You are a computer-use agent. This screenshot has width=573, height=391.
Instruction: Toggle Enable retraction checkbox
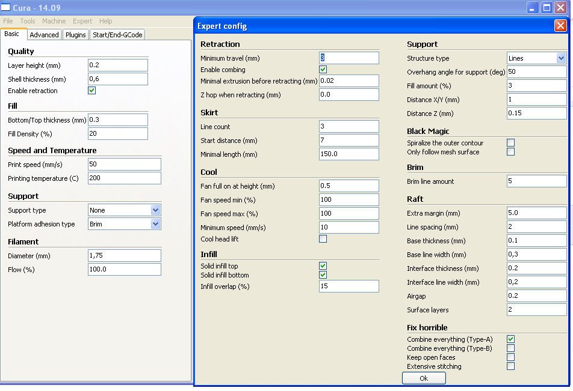(91, 91)
